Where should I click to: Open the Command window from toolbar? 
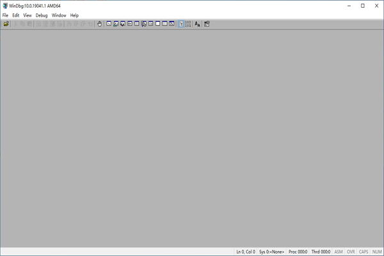click(109, 24)
